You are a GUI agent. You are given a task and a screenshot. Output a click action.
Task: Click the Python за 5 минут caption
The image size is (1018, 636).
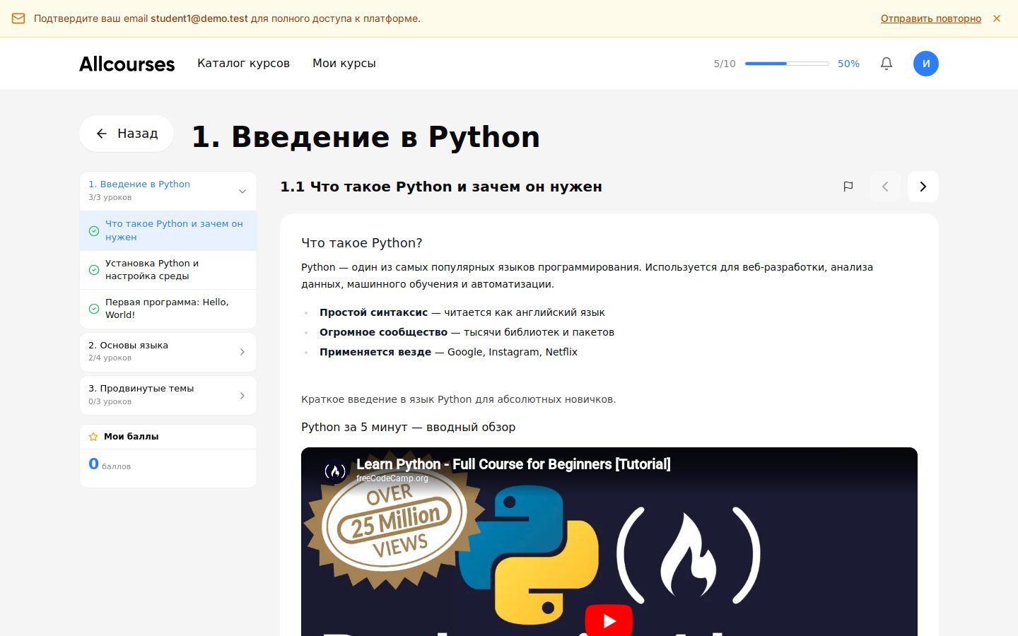(x=409, y=427)
